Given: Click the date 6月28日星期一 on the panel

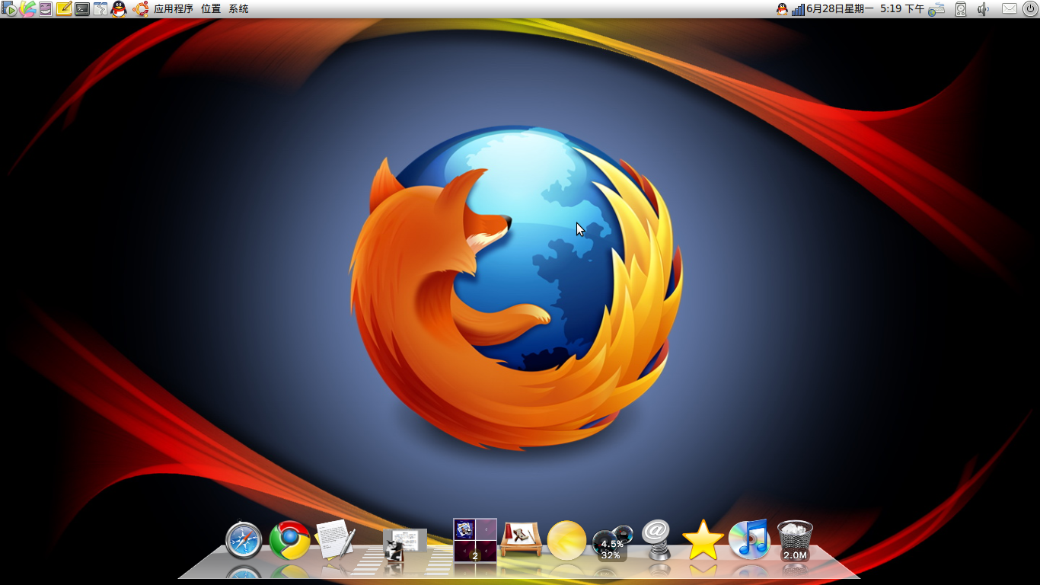Looking at the screenshot, I should tap(840, 9).
